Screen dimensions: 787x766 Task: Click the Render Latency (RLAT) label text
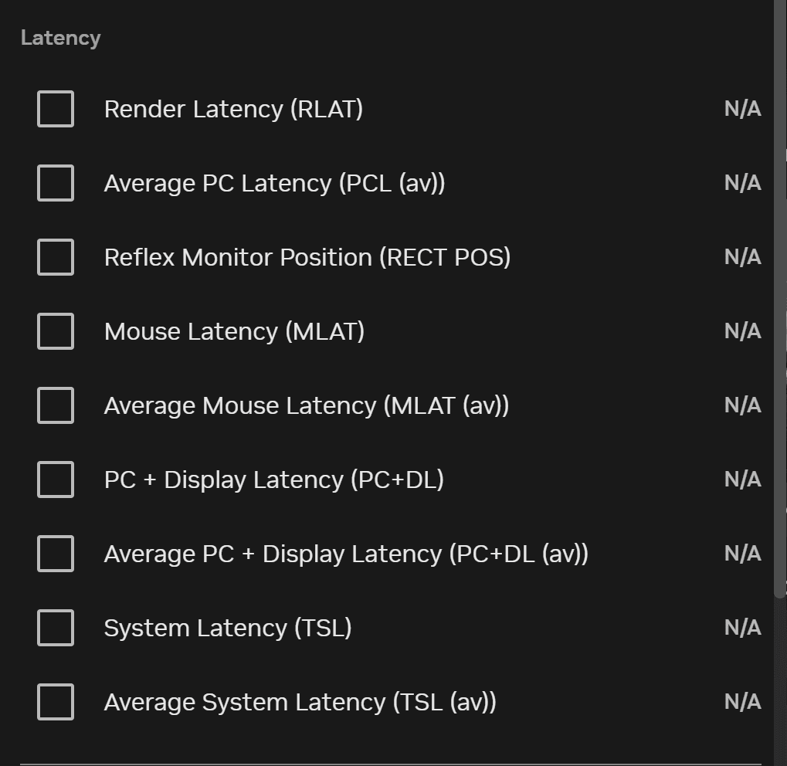(233, 109)
